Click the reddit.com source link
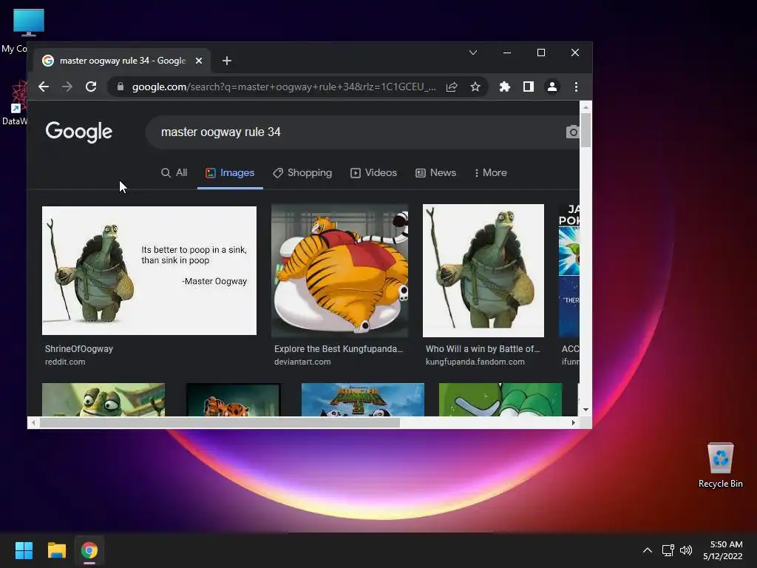The height and width of the screenshot is (568, 757). [65, 362]
